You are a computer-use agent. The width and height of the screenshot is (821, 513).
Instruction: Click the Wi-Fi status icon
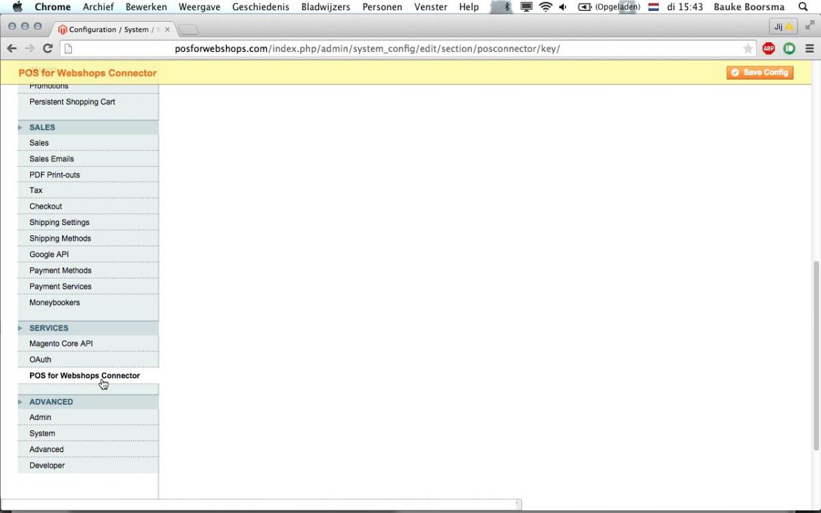[545, 7]
